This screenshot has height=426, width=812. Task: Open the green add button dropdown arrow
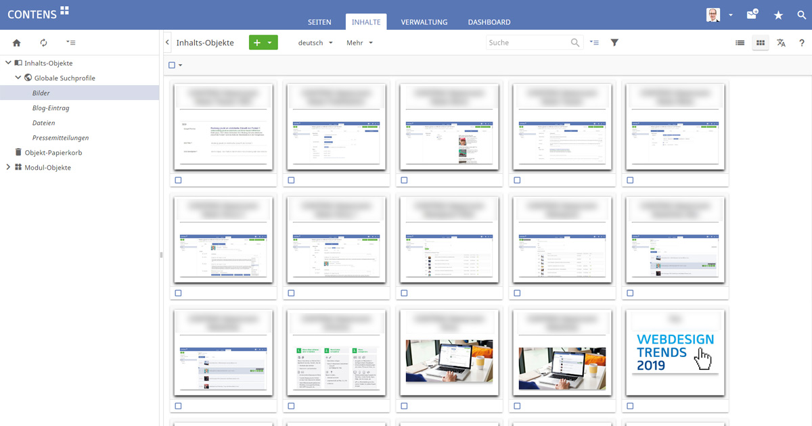point(270,43)
